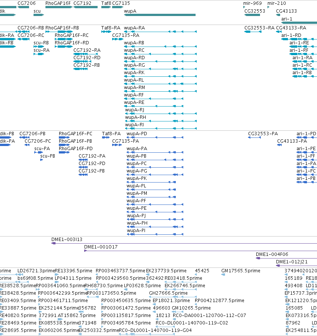Viewport: 317px width, 336px height.
Task: Click the scu-RA transcript label
Action: [42, 50]
